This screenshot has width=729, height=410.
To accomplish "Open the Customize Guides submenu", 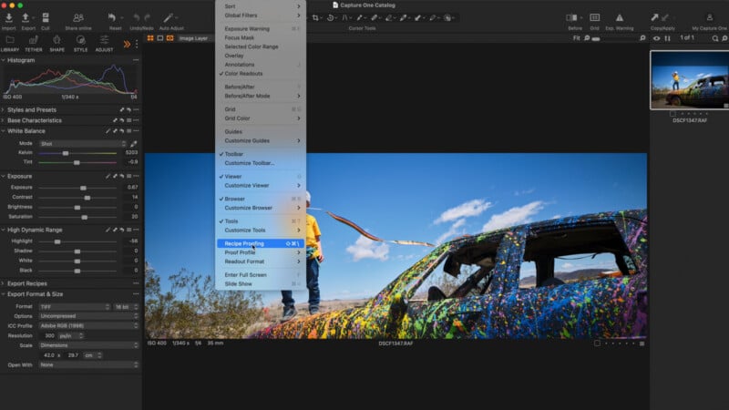I will coord(261,141).
